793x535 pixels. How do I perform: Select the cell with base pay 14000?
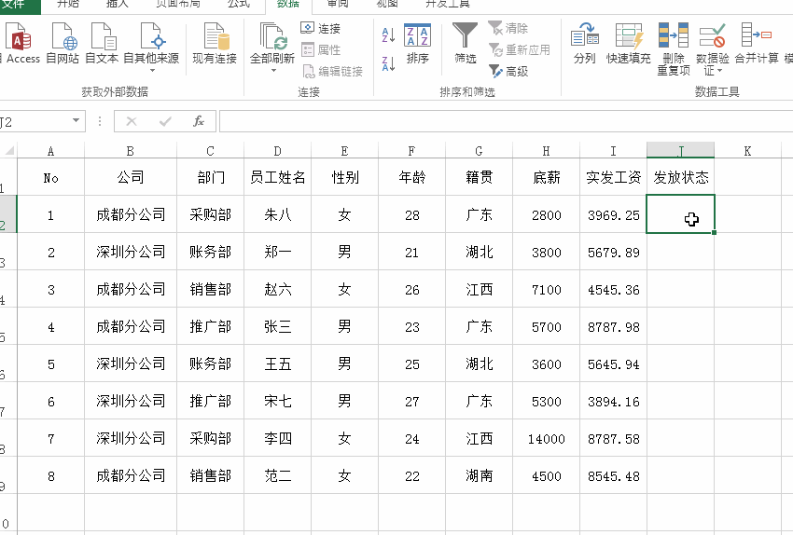[546, 438]
